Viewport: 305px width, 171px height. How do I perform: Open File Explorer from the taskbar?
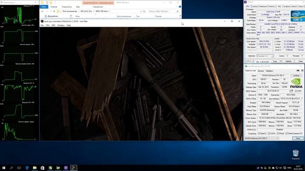coord(35,168)
